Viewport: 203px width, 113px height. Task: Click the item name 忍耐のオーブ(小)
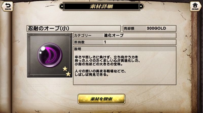click(49, 28)
